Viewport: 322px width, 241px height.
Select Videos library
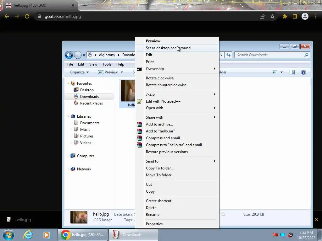pos(83,143)
